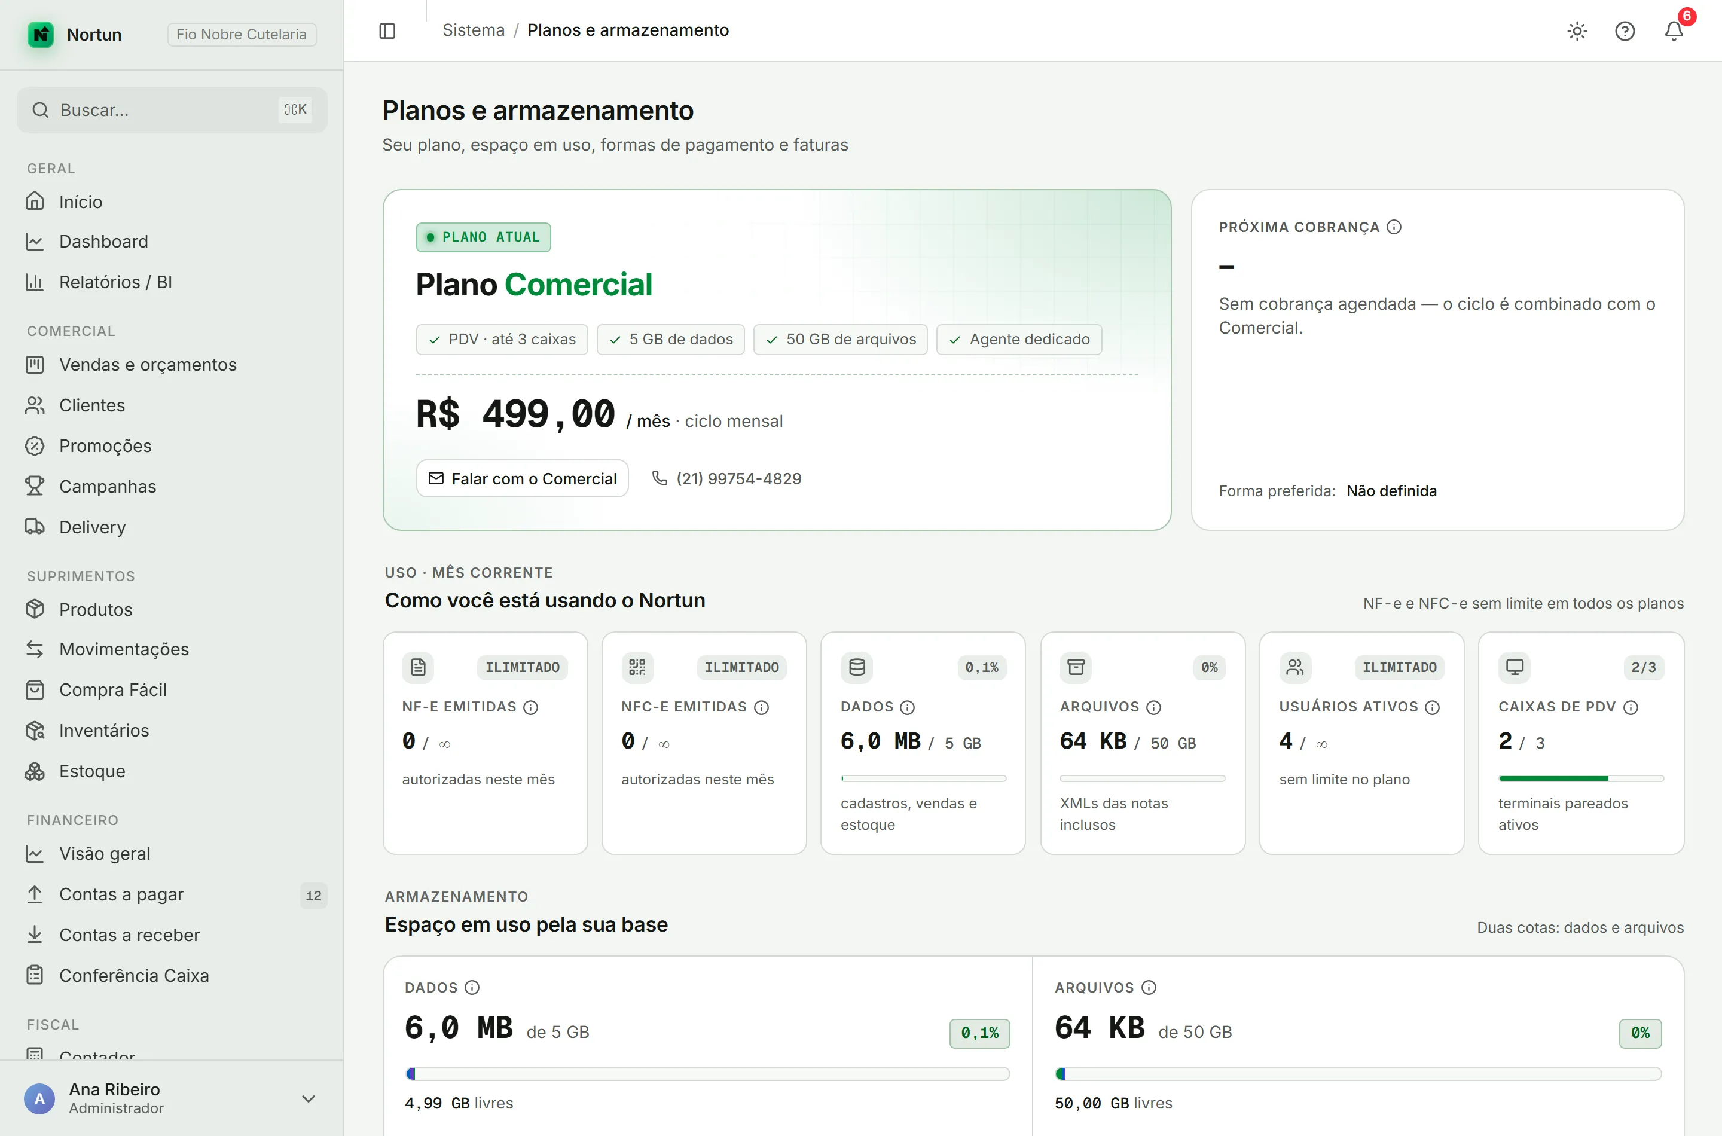Click the archive icon in Arquivos card
Image resolution: width=1722 pixels, height=1136 pixels.
[1076, 667]
